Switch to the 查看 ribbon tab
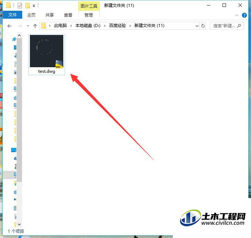Viewport: 251px width, 238px height. click(x=68, y=15)
